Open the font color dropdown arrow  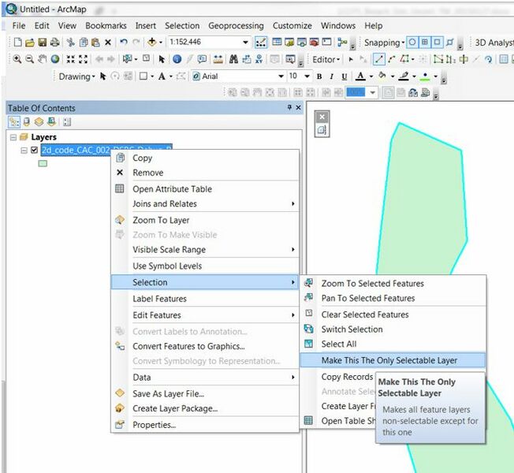pos(371,76)
